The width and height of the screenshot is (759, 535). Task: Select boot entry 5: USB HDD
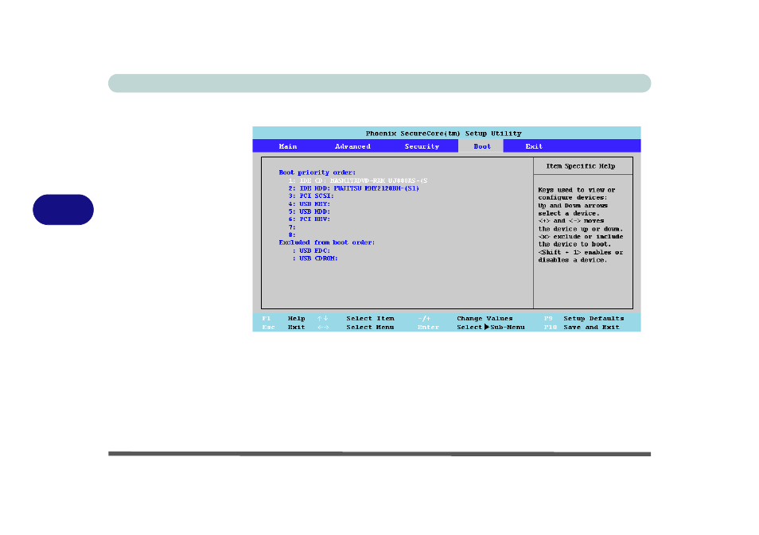coord(309,211)
